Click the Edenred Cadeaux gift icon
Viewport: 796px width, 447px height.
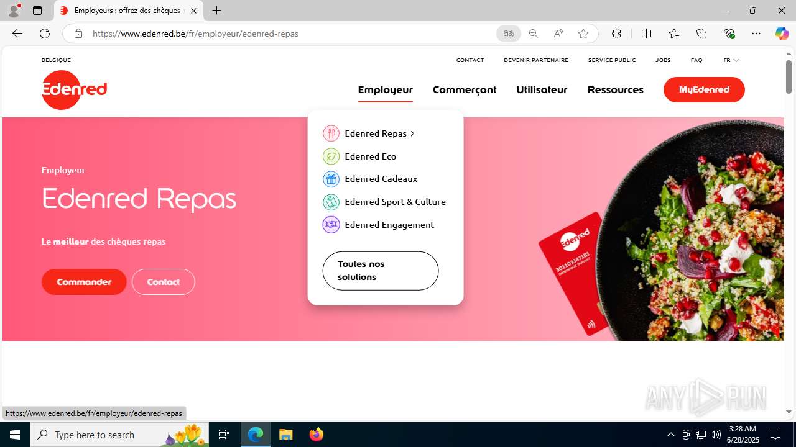click(x=331, y=179)
